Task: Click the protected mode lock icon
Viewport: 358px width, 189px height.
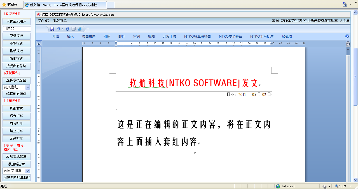Action: tap(324, 186)
